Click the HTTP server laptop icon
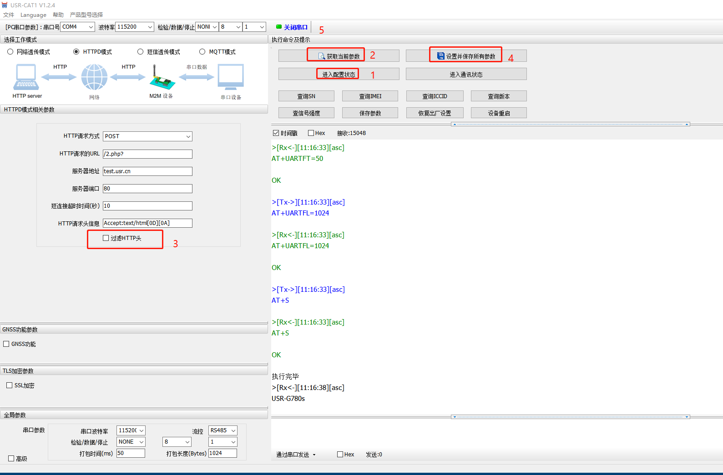723x475 pixels. pos(26,77)
